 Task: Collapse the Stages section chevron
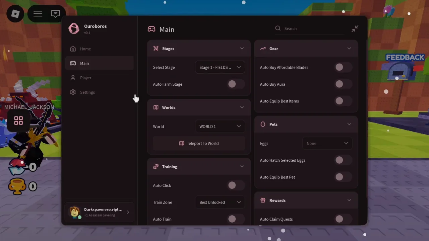242,49
